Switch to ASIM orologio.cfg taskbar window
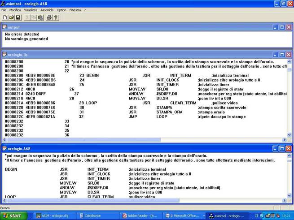The width and height of the screenshot is (294, 220). [54, 216]
